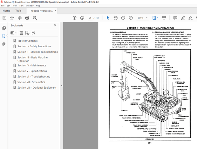Image resolution: width=197 pixels, height=149 pixels.
Task: Close the Kobelco document tab
Action: pos(55,11)
